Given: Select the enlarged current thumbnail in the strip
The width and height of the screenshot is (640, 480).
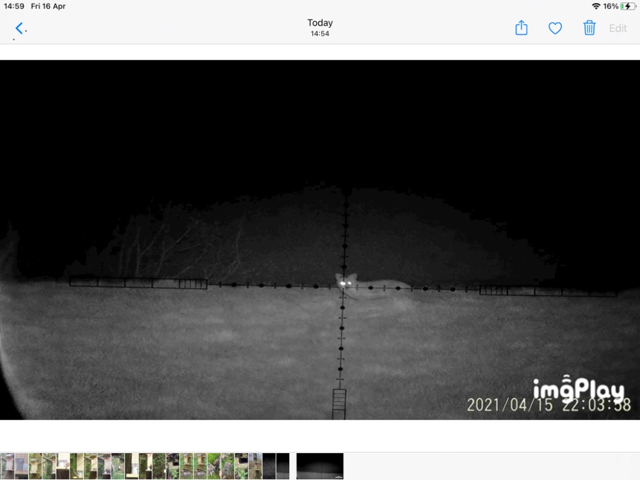Looking at the screenshot, I should coord(320,466).
